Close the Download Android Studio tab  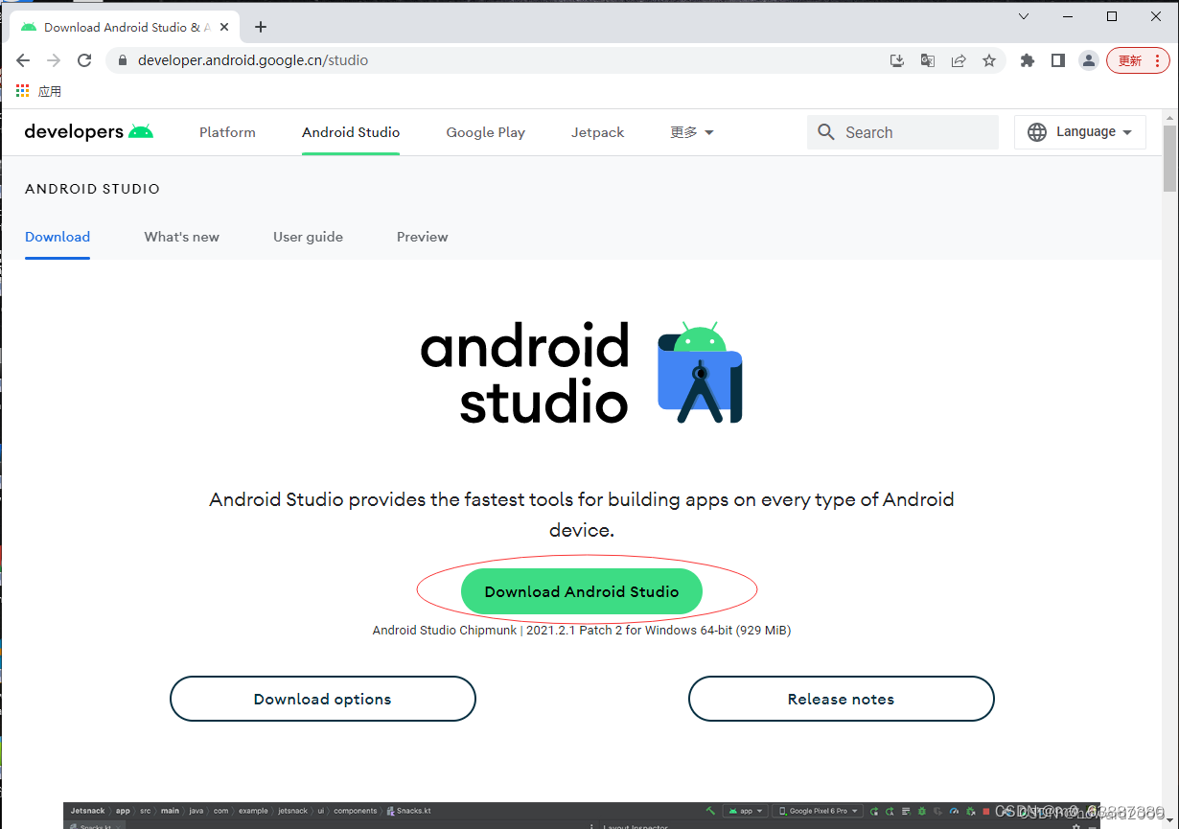(x=224, y=27)
